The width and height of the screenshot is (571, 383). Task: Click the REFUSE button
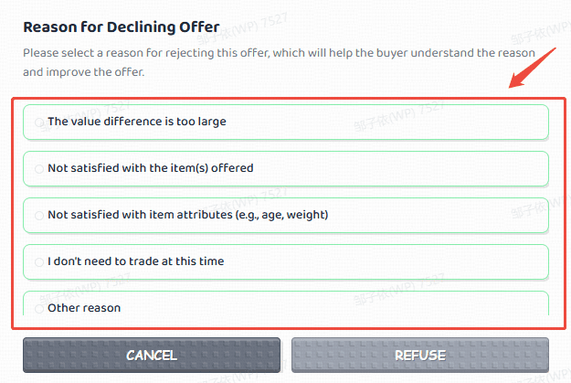(420, 356)
